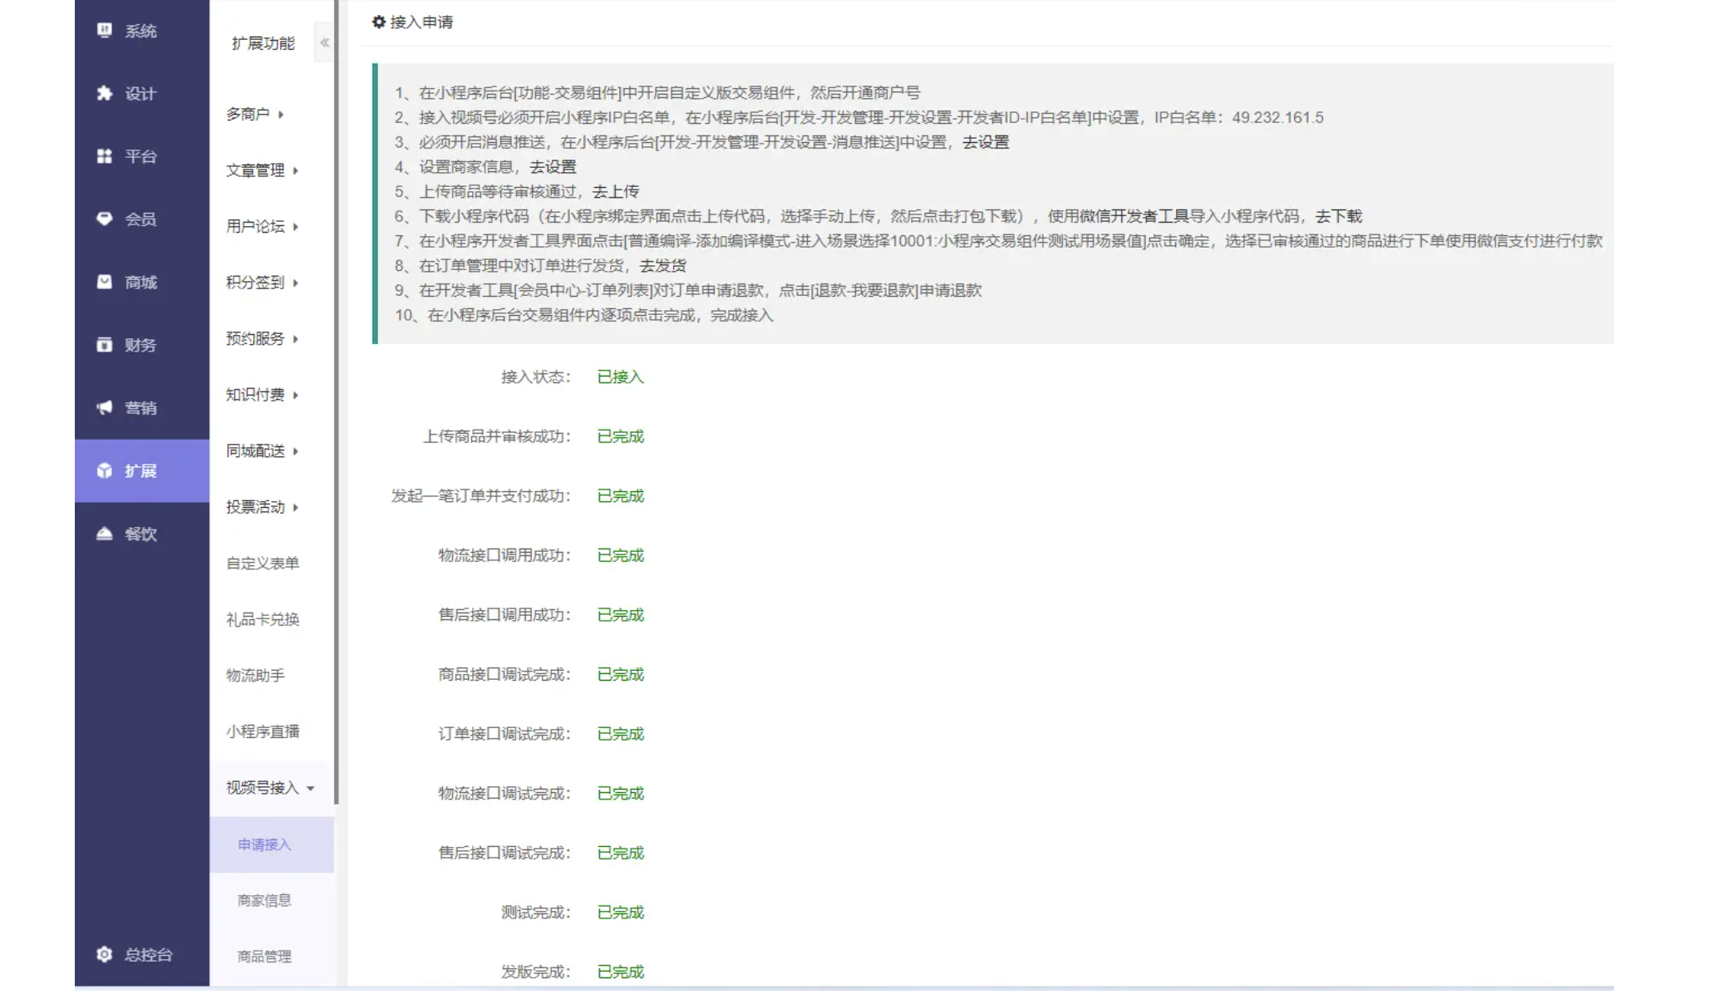The width and height of the screenshot is (1717, 999).
Task: Click 已完成 beside 测试完成
Action: pos(620,913)
